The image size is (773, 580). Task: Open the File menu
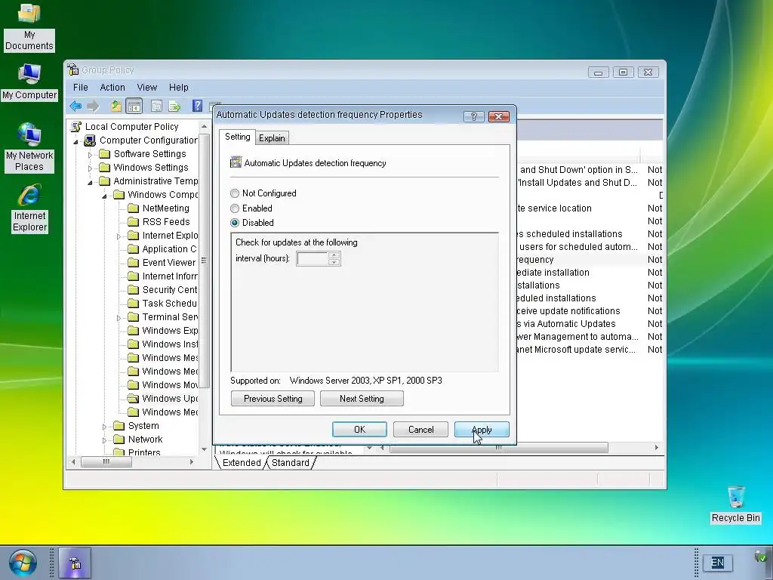pyautogui.click(x=80, y=88)
